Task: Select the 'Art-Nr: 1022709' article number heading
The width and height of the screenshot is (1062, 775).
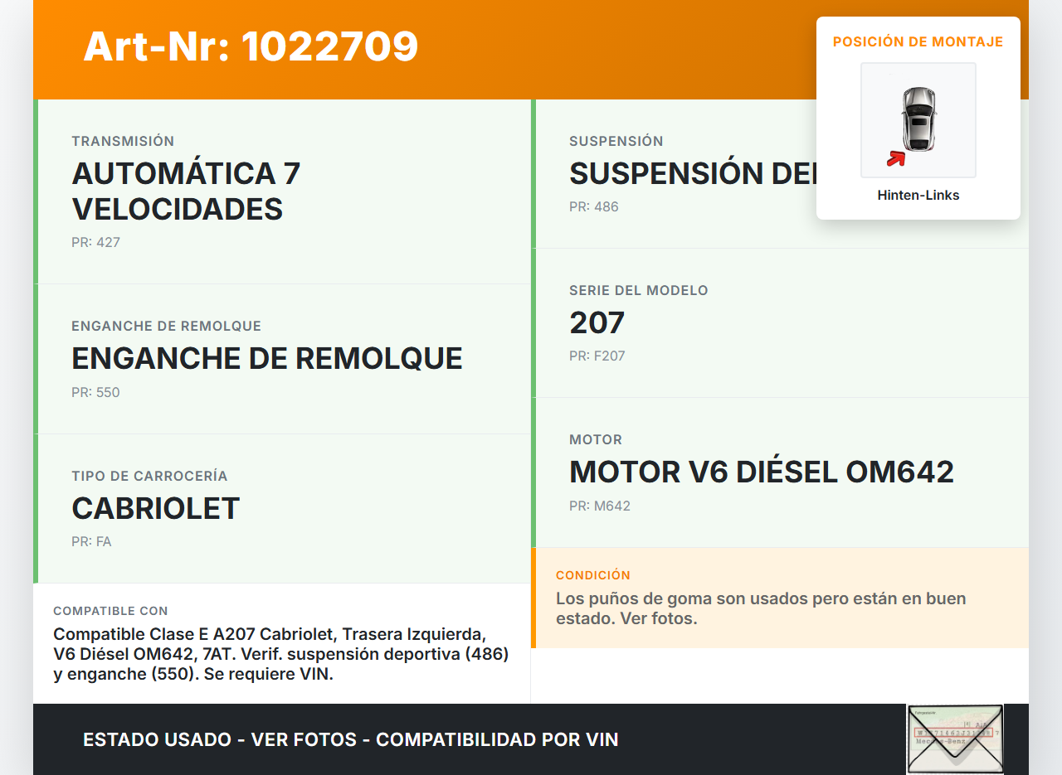Action: click(x=251, y=46)
